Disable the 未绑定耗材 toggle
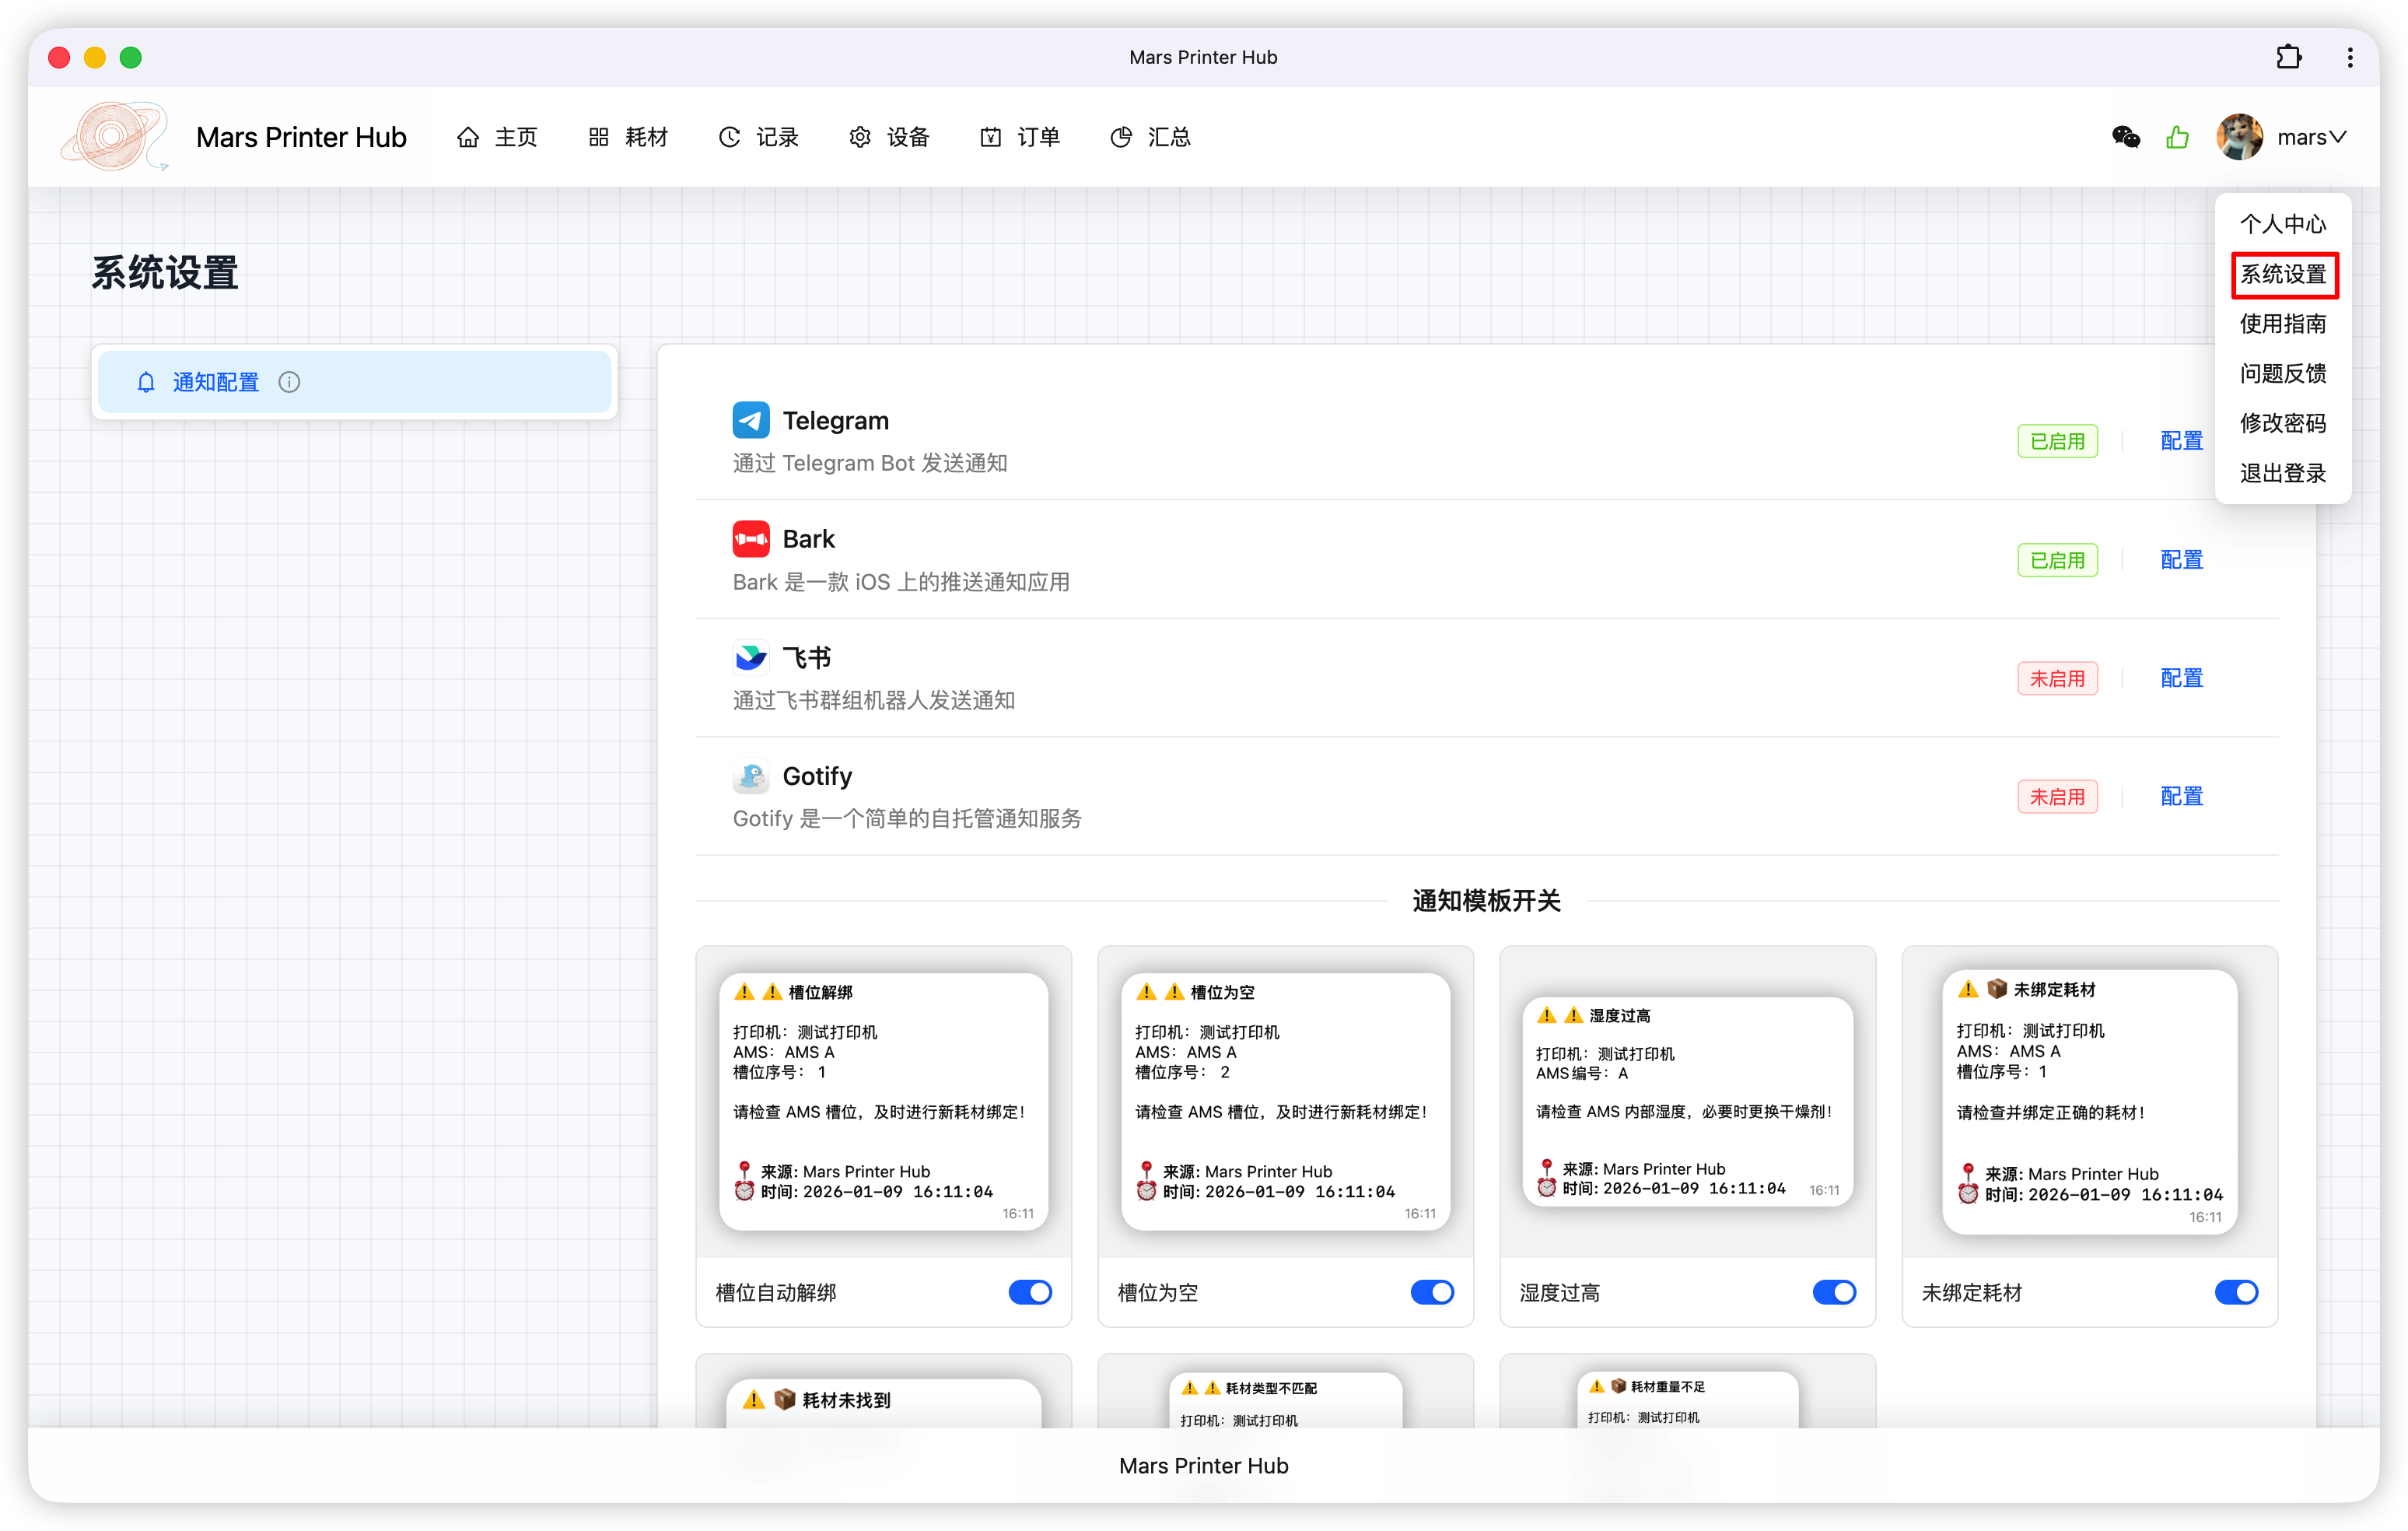The height and width of the screenshot is (1531, 2408). point(2237,1292)
